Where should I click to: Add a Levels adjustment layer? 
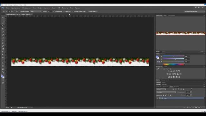click(x=171, y=71)
